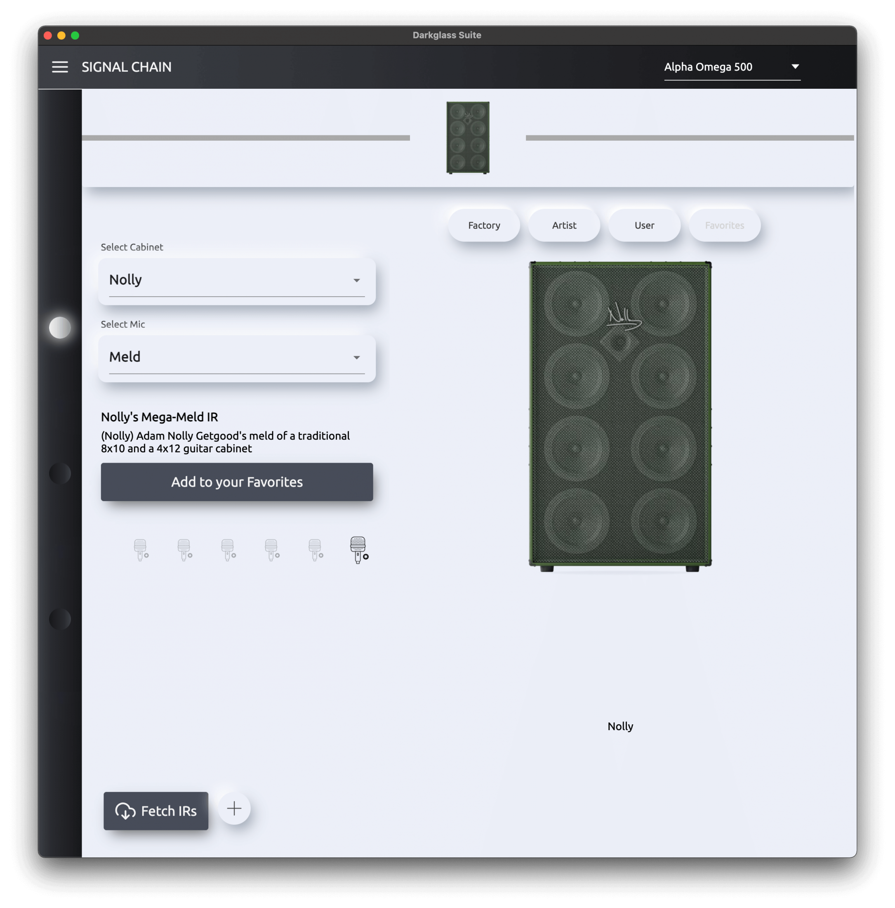Select the fourth microphone position icon
This screenshot has height=908, width=895.
pyautogui.click(x=272, y=549)
